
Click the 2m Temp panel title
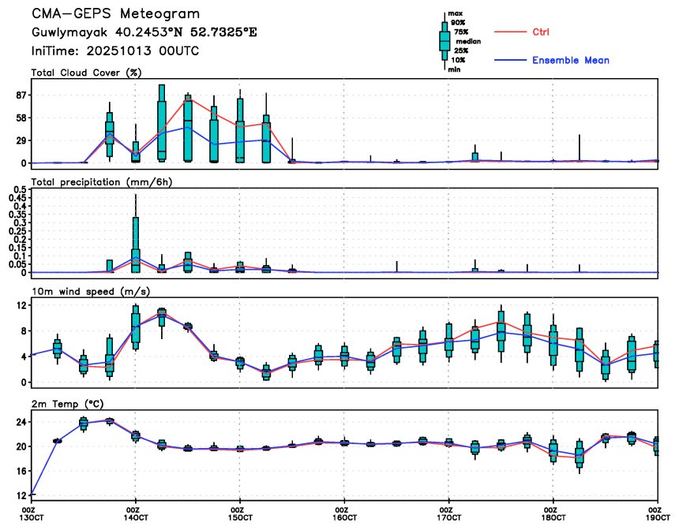point(68,404)
